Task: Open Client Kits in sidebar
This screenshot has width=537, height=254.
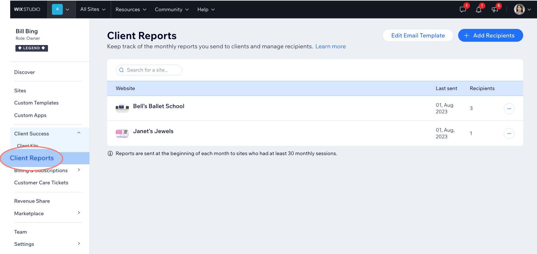Action: 28,146
